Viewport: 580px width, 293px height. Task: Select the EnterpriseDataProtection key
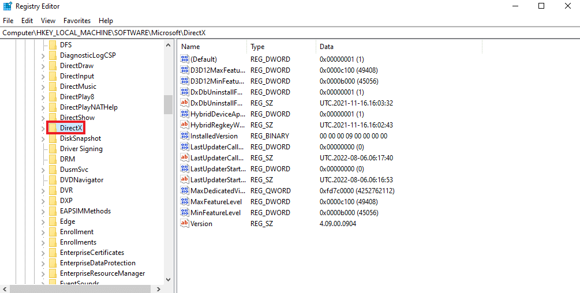tap(98, 263)
